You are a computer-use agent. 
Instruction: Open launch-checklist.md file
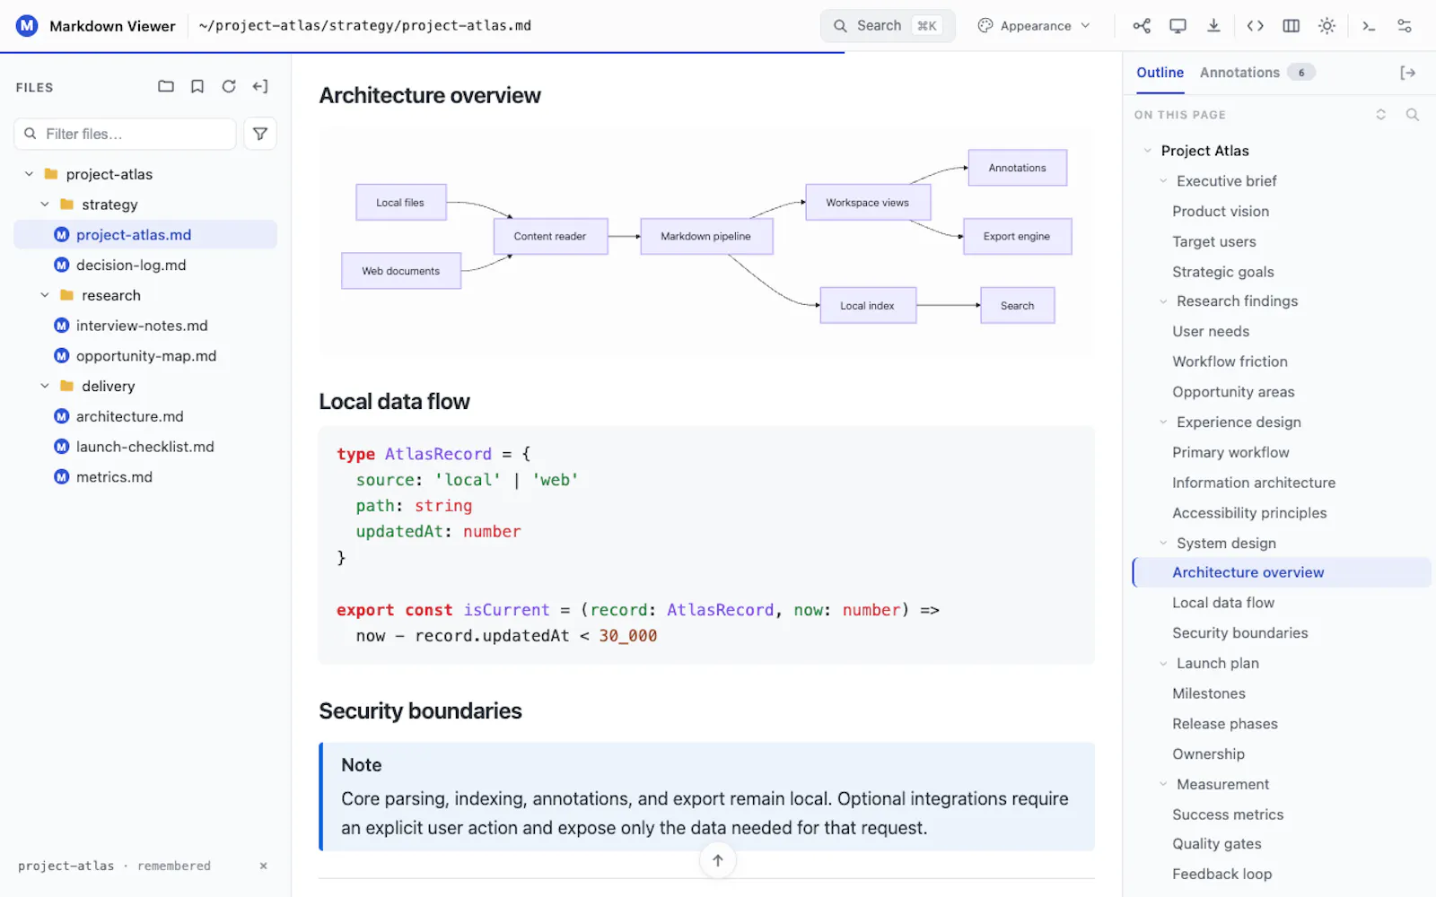(145, 447)
